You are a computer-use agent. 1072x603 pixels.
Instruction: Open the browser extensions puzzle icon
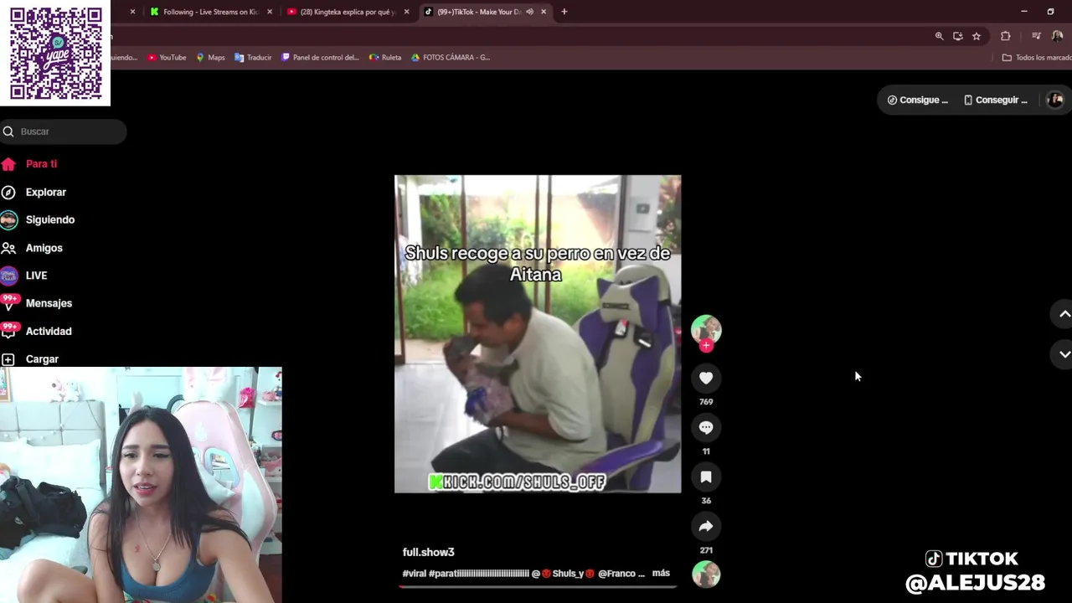pos(1005,36)
